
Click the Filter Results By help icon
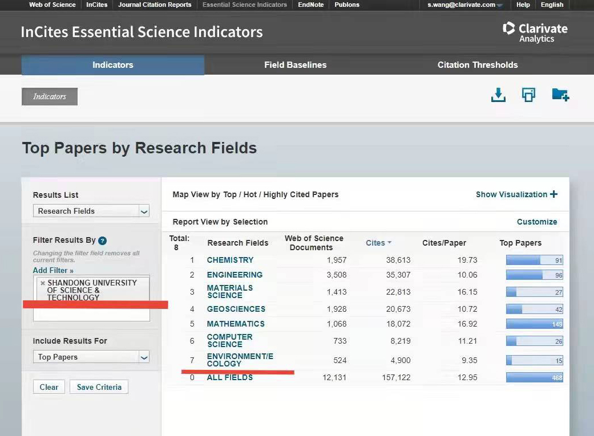tap(103, 241)
